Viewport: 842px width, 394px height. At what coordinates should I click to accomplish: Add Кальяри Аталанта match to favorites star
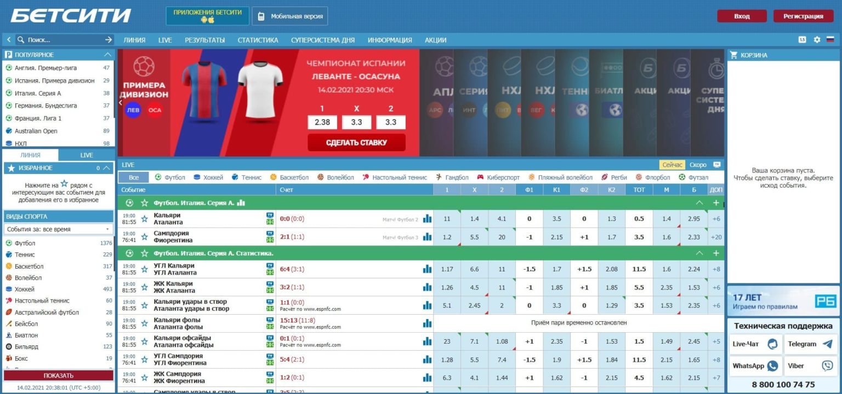pyautogui.click(x=145, y=219)
